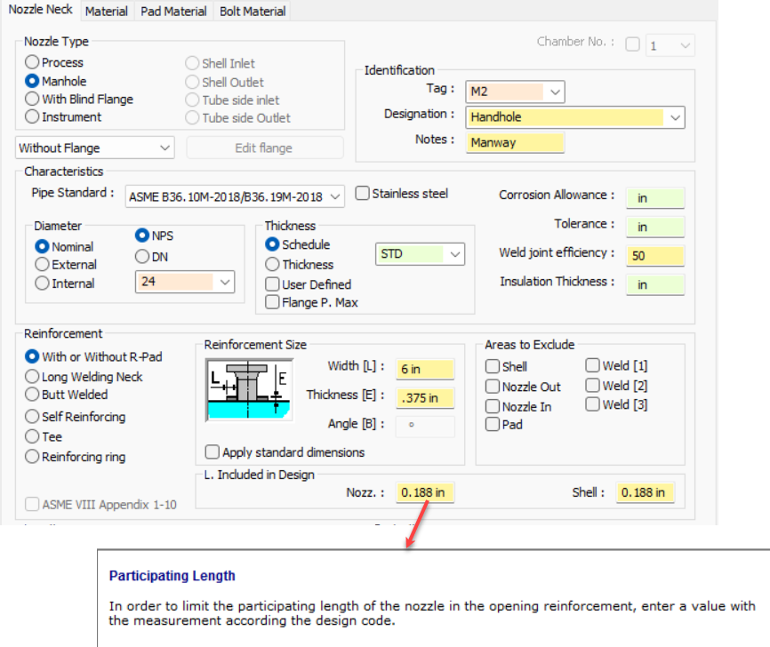Click the Participating Length help heading
Image resolution: width=770 pixels, height=647 pixels.
click(172, 575)
